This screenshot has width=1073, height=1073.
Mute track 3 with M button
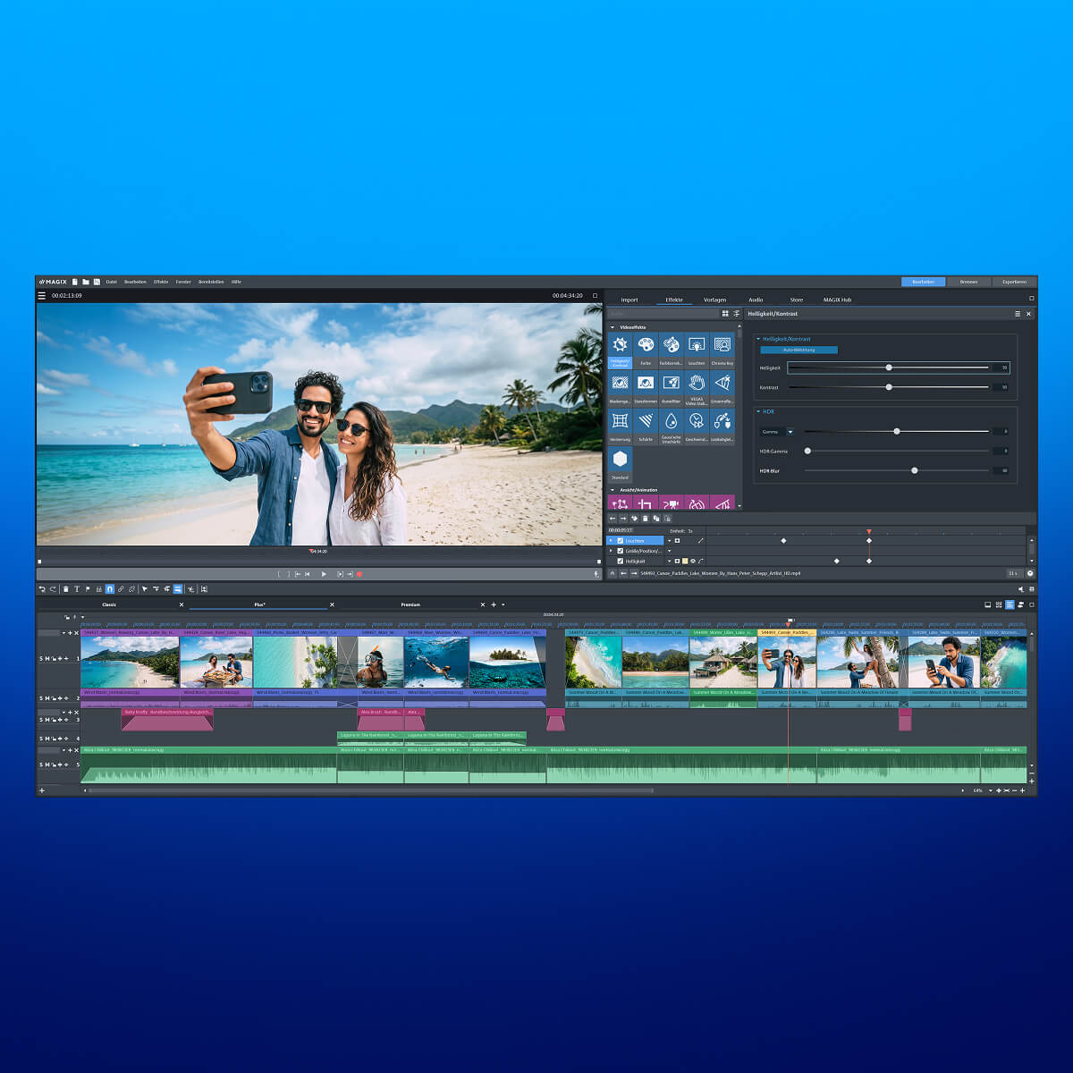coord(47,720)
